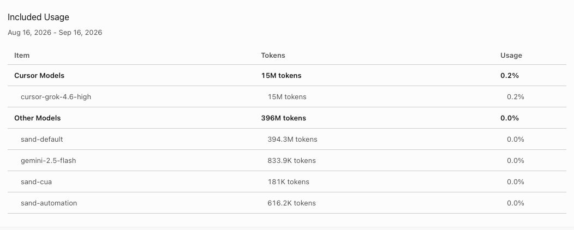Select the sand-default model row
Viewport: 574px width, 230px height.
click(287, 139)
